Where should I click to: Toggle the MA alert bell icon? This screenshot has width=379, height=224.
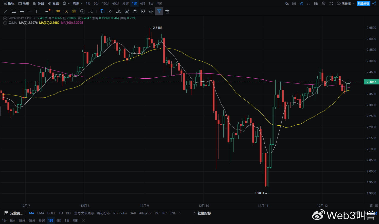coord(10,23)
